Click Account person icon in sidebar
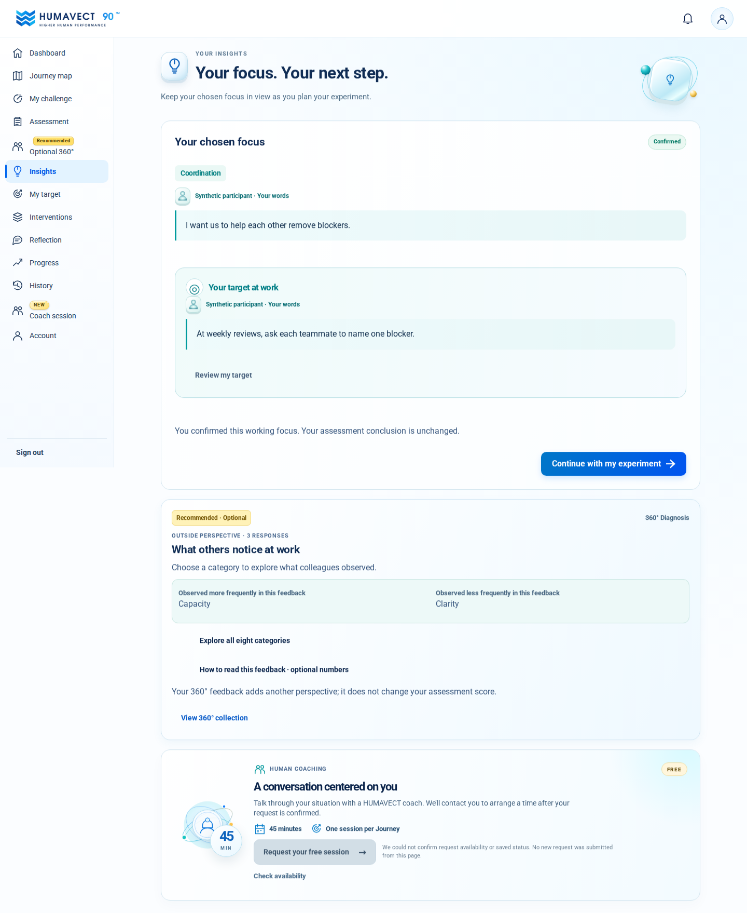This screenshot has width=747, height=913. point(18,335)
